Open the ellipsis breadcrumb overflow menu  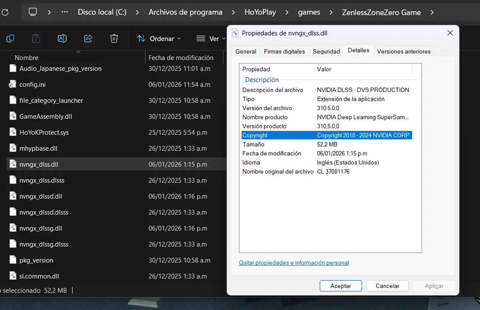64,12
